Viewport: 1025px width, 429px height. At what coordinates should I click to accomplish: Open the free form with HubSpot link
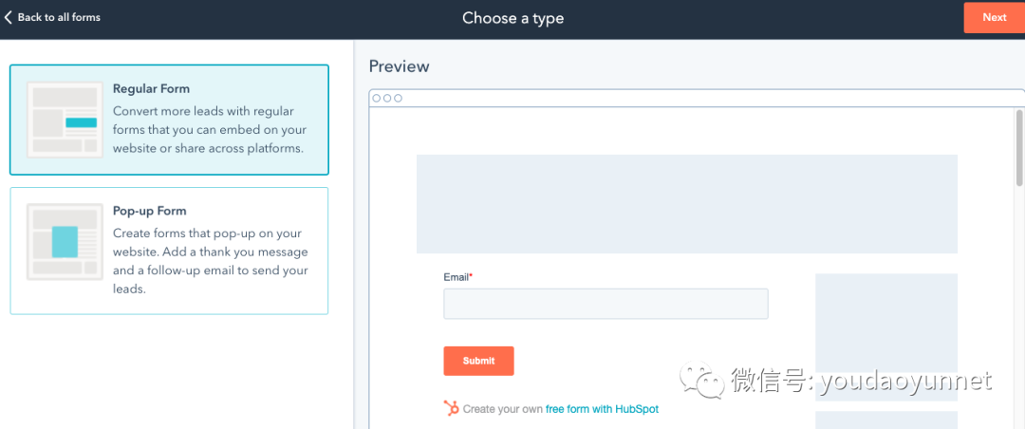(602, 409)
